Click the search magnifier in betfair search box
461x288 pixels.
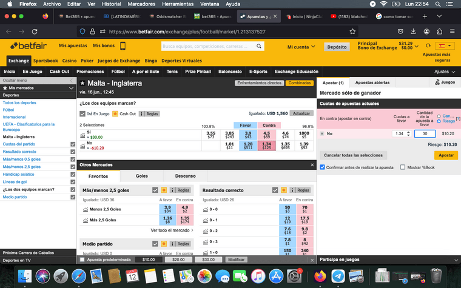259,46
